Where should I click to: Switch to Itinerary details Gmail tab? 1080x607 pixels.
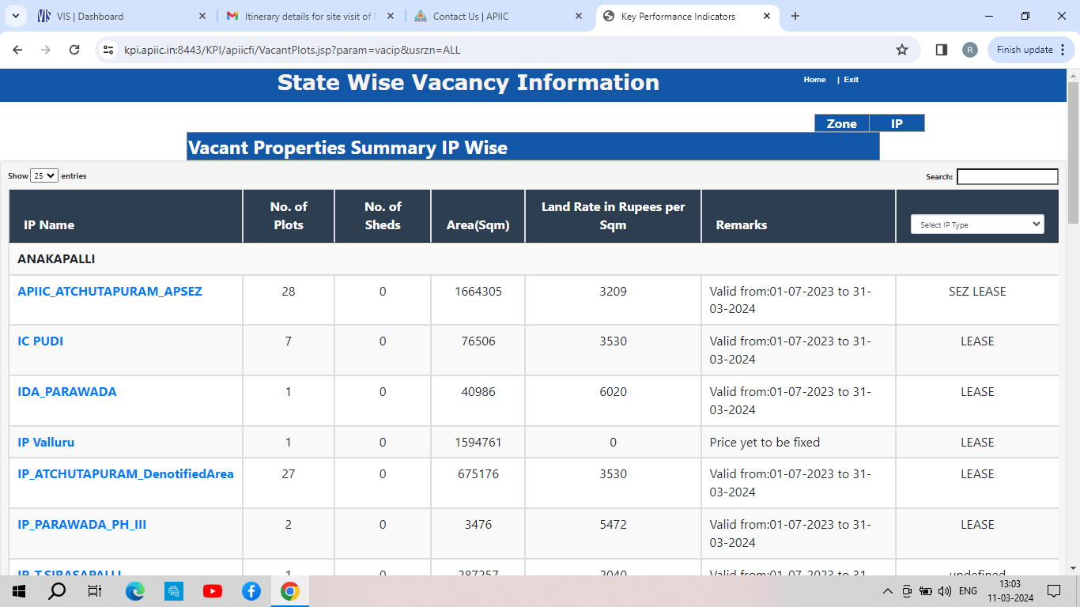[310, 16]
